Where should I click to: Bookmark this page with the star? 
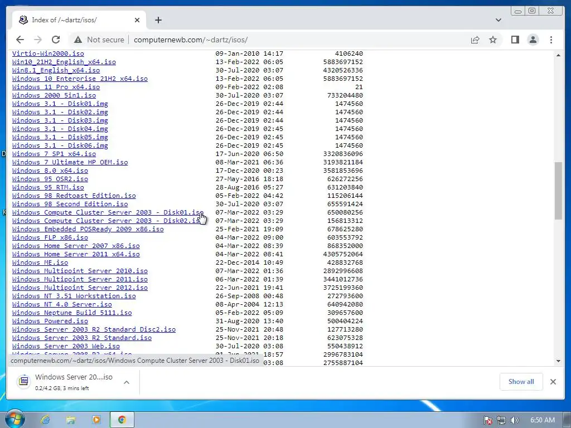coord(493,40)
